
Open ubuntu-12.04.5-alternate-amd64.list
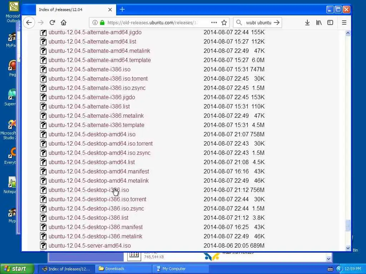[93, 42]
